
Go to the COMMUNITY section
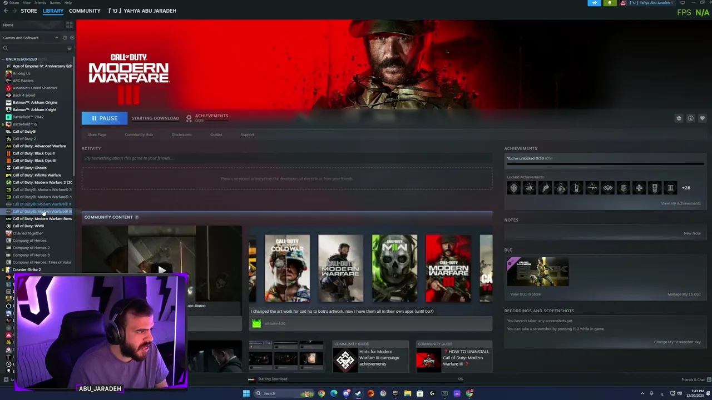85,11
